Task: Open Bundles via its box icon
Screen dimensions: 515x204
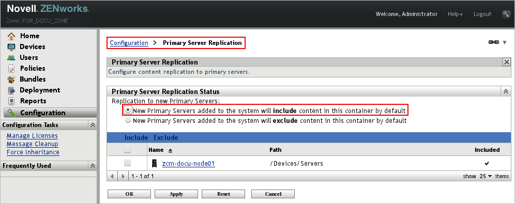Action: (x=11, y=79)
